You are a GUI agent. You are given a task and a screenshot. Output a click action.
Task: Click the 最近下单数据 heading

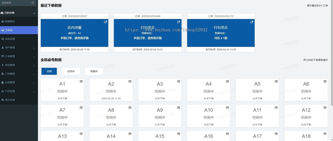(51, 6)
